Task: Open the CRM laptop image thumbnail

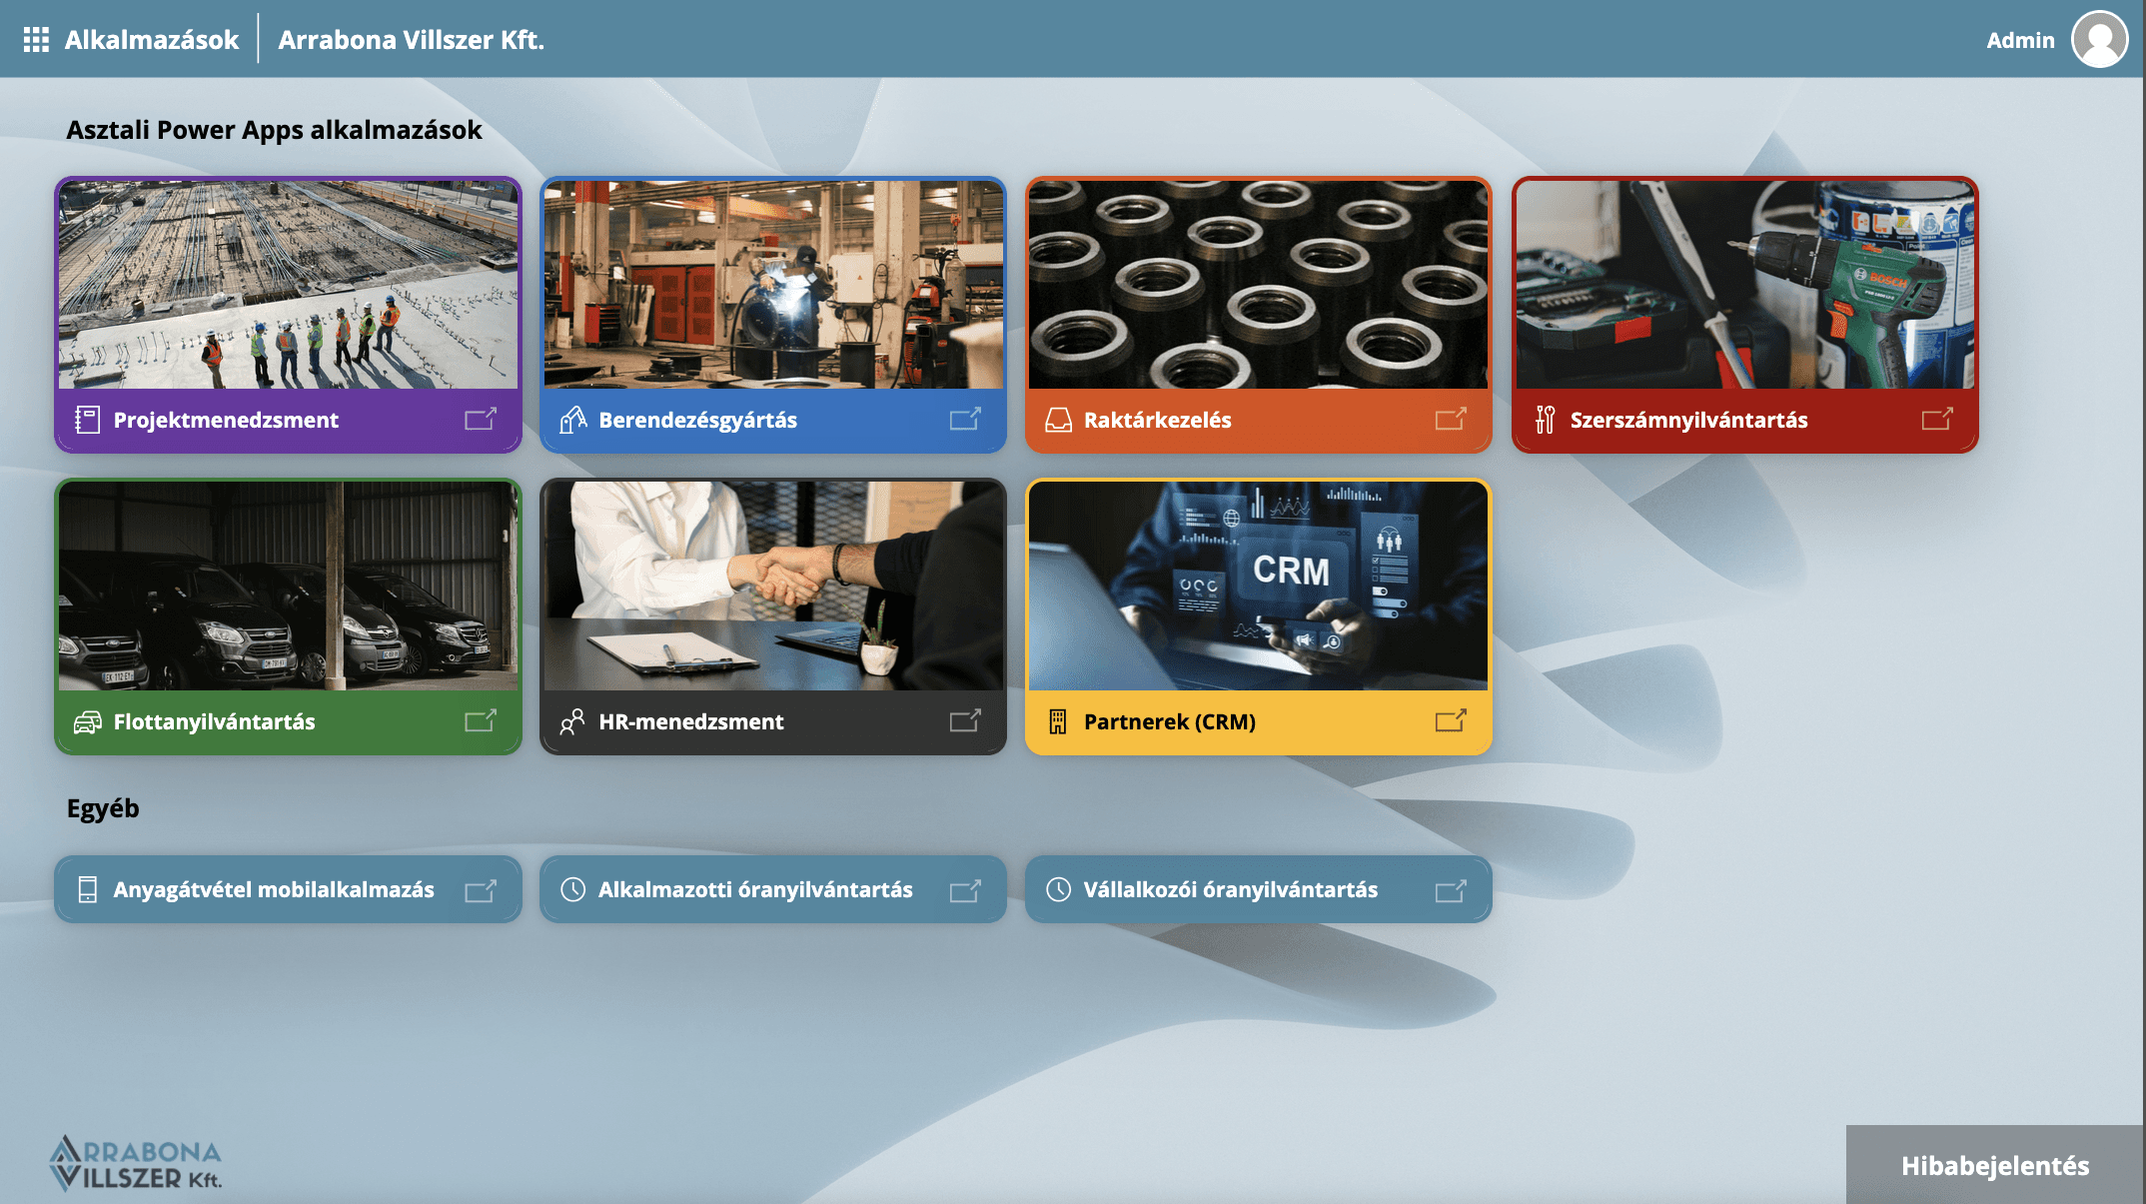Action: click(1258, 587)
